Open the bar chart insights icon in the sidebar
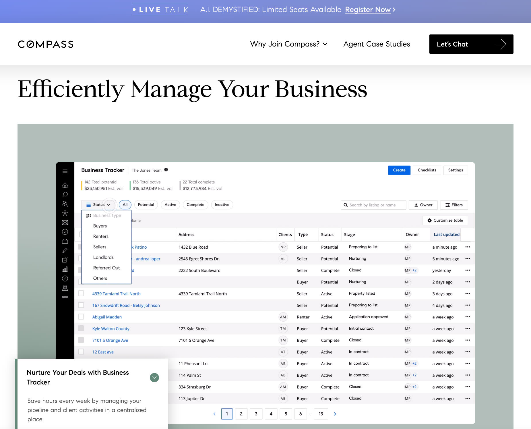This screenshot has height=429, width=531. point(65,269)
